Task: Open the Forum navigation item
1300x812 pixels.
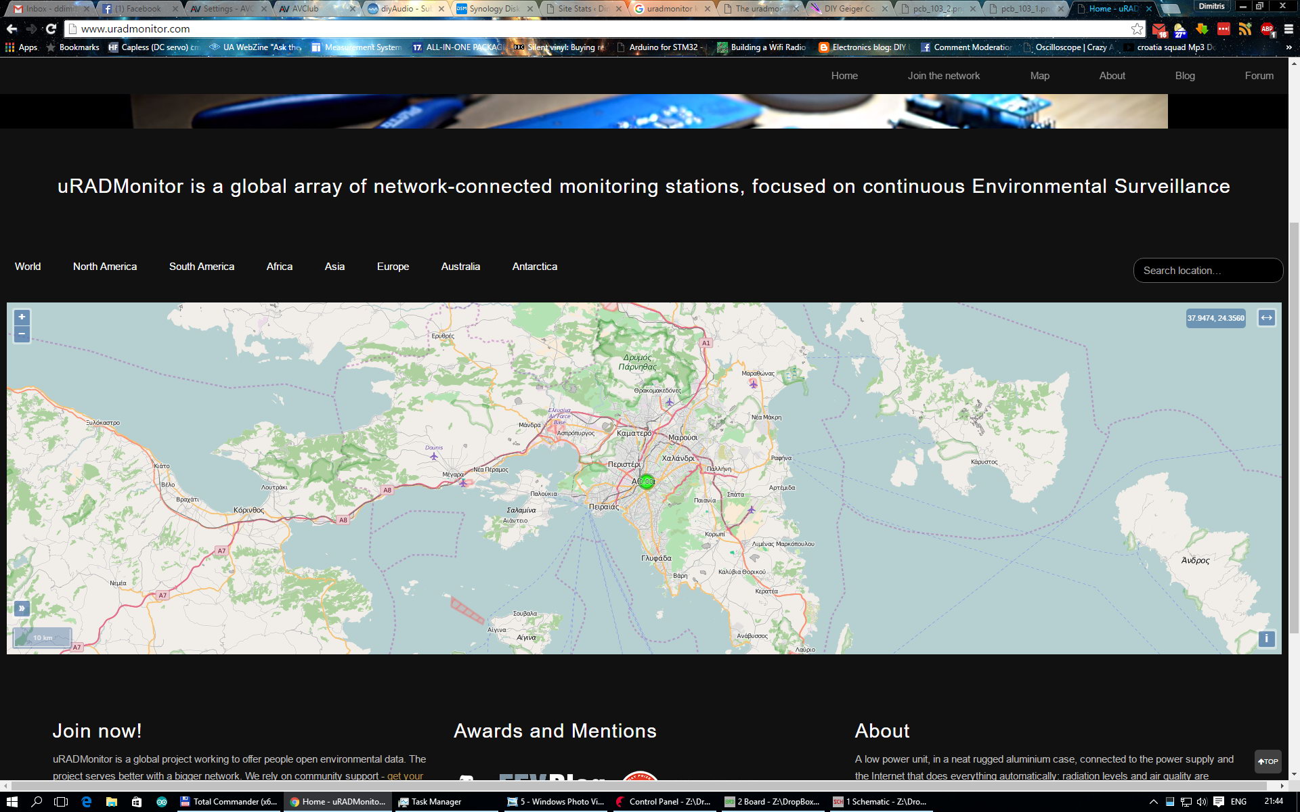Action: click(x=1259, y=76)
